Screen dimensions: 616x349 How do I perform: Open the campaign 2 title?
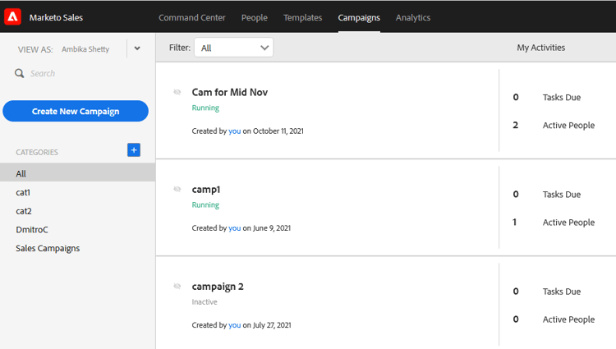point(218,286)
